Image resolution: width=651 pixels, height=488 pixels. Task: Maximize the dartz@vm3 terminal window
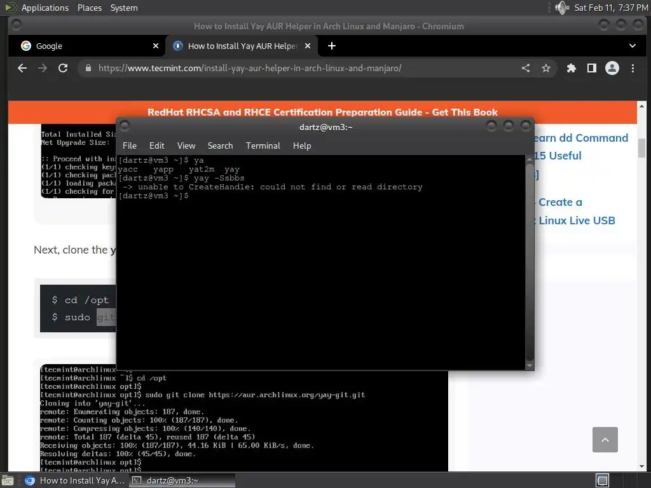[509, 125]
